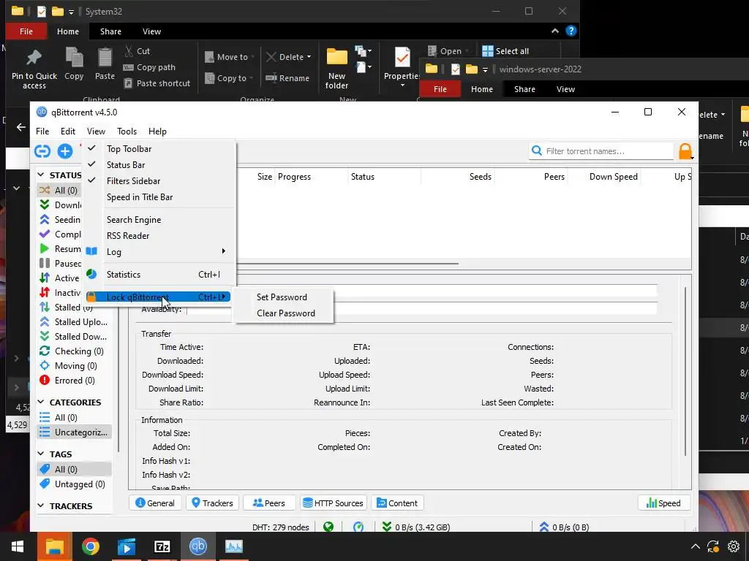Viewport: 749px width, 561px height.
Task: Switch to the HTTP Sources tab
Action: pos(334,503)
